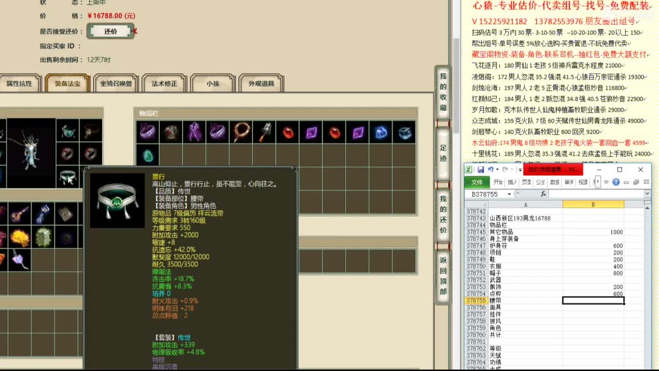Click the Excel application icon in title bar
Screen dimensions: 659x371
(468, 170)
